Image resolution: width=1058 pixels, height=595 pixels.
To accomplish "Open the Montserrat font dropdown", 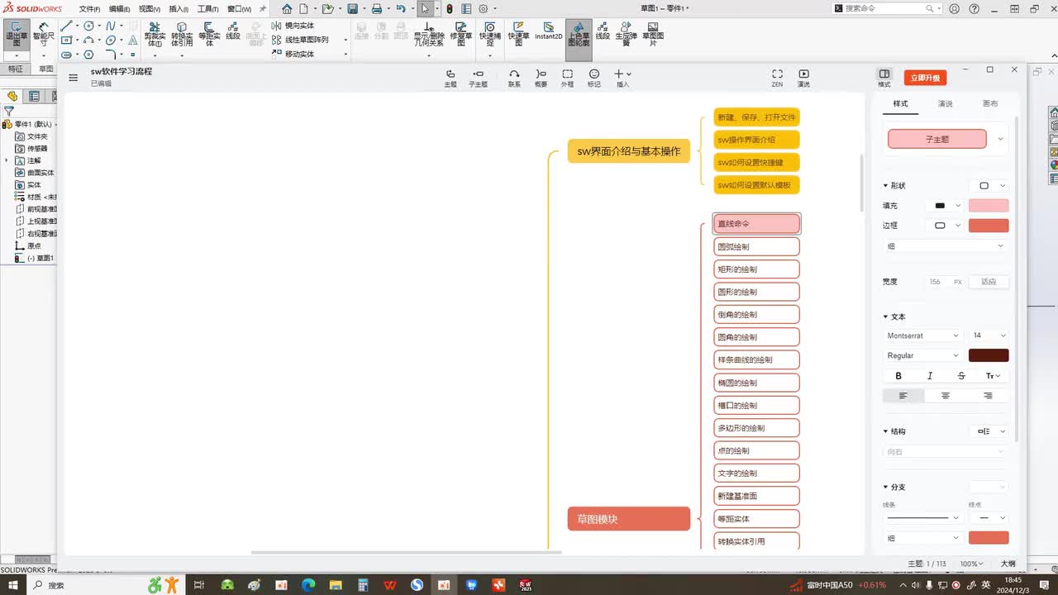I will (x=922, y=336).
